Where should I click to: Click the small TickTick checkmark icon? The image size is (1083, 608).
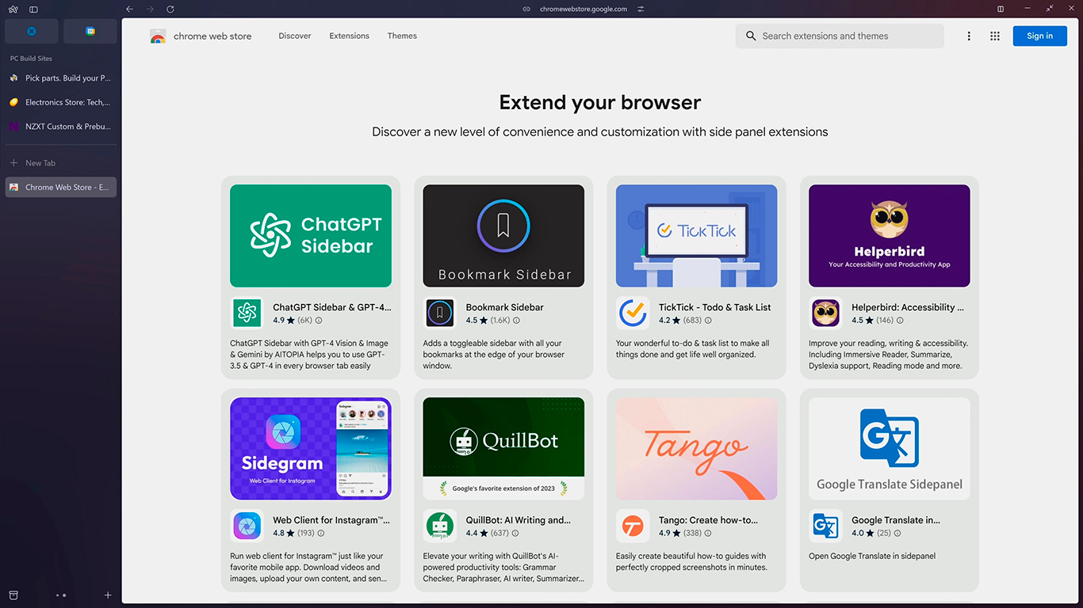pyautogui.click(x=633, y=313)
